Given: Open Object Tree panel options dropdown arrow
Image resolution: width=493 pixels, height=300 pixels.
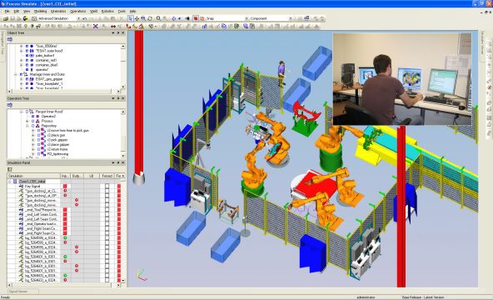Looking at the screenshot, I should click(x=113, y=32).
